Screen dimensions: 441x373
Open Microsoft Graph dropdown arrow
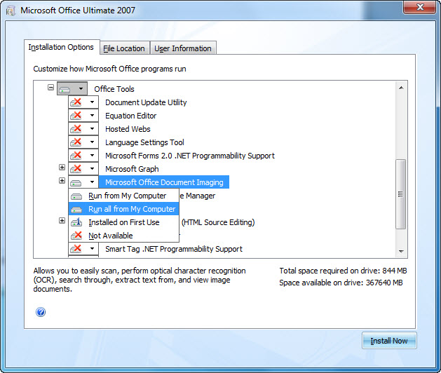point(92,169)
